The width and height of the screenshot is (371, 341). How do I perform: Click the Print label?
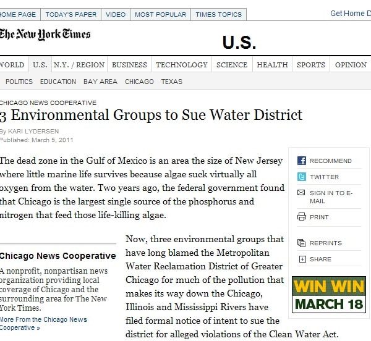(x=319, y=217)
